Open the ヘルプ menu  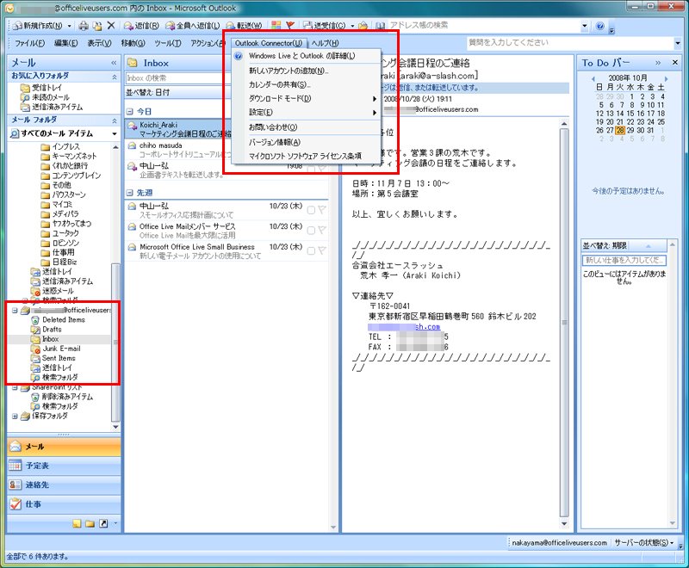click(325, 43)
